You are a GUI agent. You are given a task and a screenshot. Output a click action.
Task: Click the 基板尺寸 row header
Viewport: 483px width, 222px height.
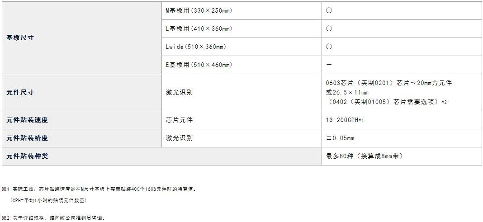[x=20, y=38]
